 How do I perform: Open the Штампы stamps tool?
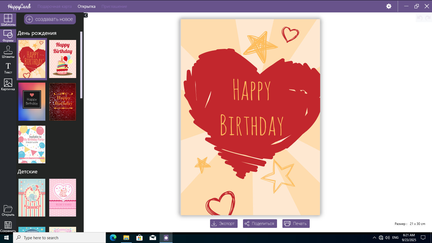point(8,52)
